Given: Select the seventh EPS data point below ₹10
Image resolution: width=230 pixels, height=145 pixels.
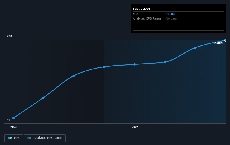Looking at the screenshot, I should tap(195, 48).
